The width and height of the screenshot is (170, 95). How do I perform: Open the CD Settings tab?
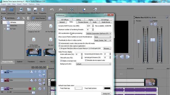click(105, 20)
